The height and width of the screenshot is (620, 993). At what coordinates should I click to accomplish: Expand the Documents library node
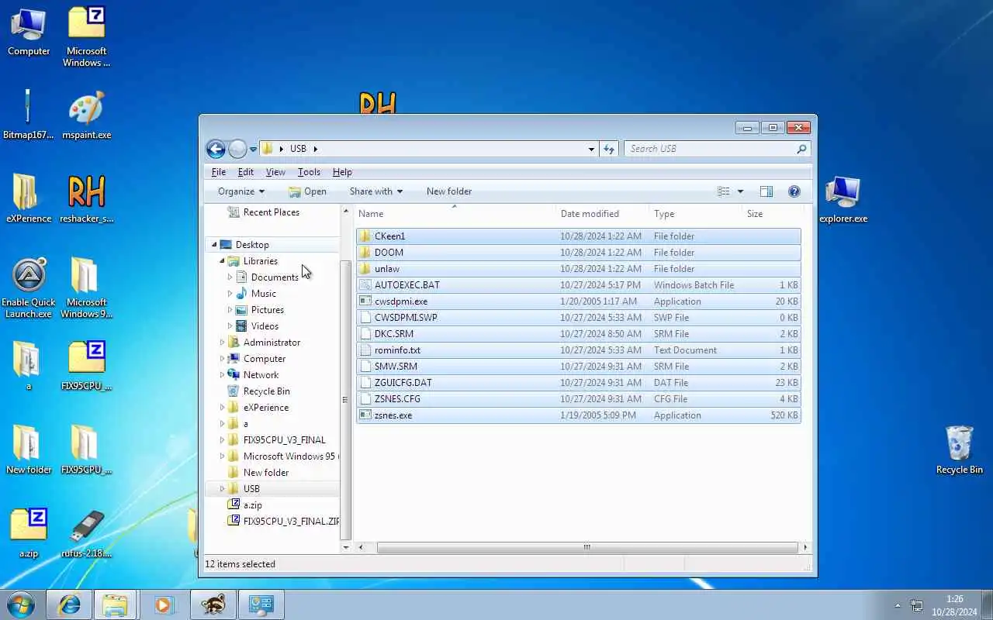click(x=230, y=277)
